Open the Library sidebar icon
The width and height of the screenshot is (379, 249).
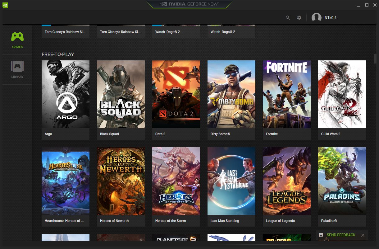(17, 69)
